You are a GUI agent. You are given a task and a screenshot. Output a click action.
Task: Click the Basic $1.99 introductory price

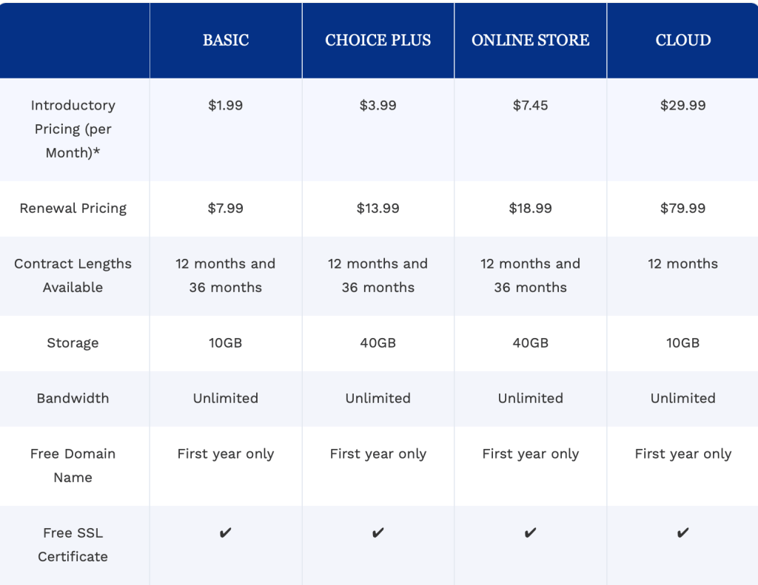click(x=226, y=105)
